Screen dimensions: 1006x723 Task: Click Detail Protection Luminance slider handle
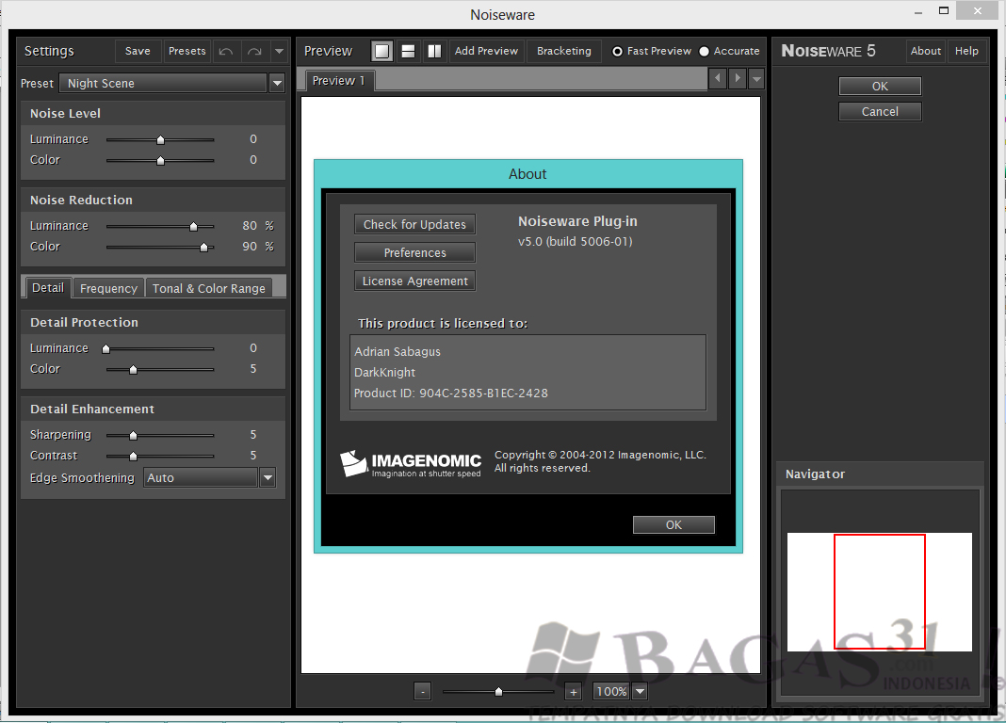[x=105, y=348]
